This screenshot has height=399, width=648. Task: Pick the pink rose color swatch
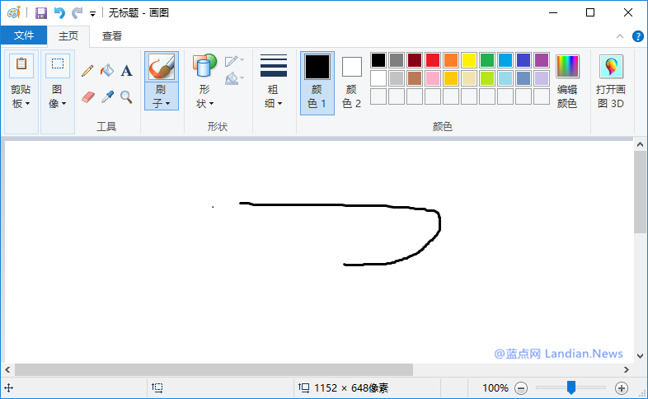click(433, 78)
